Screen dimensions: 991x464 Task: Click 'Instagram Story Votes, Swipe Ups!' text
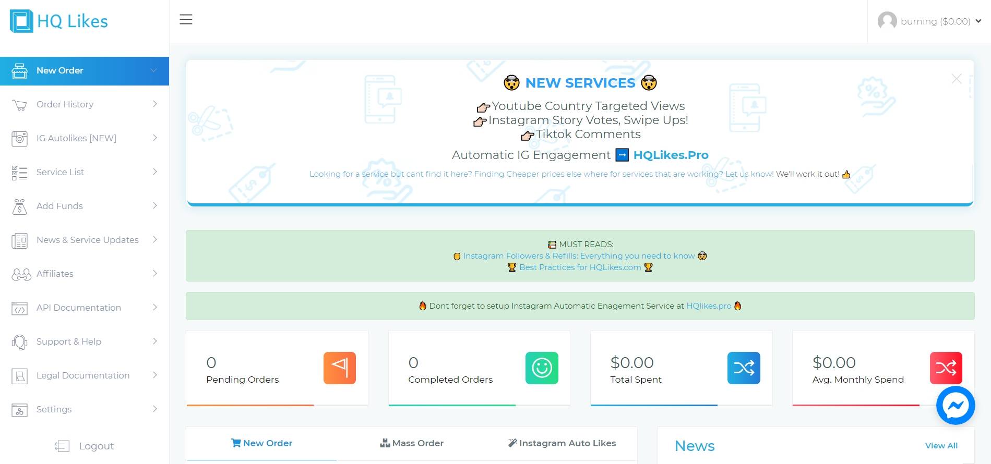point(588,120)
